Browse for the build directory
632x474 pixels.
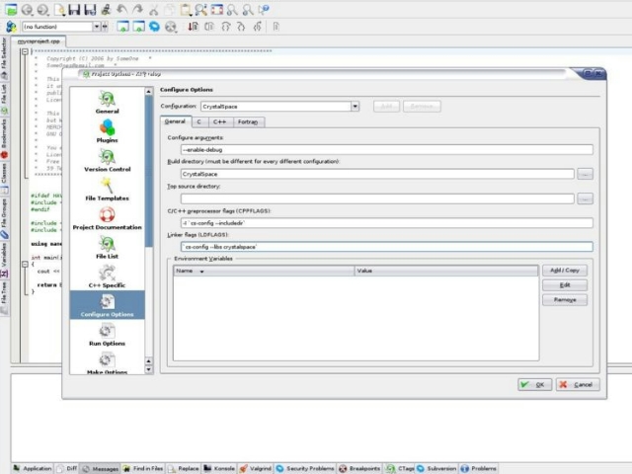(x=586, y=174)
